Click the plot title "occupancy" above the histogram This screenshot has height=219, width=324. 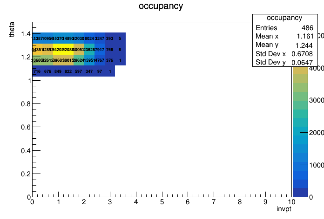(x=161, y=6)
